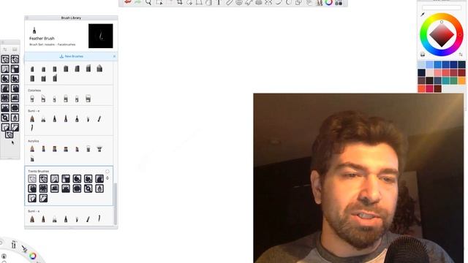Screen dimensions: 468x263
Task: Click the Brush Library title bar
Action: 71,18
